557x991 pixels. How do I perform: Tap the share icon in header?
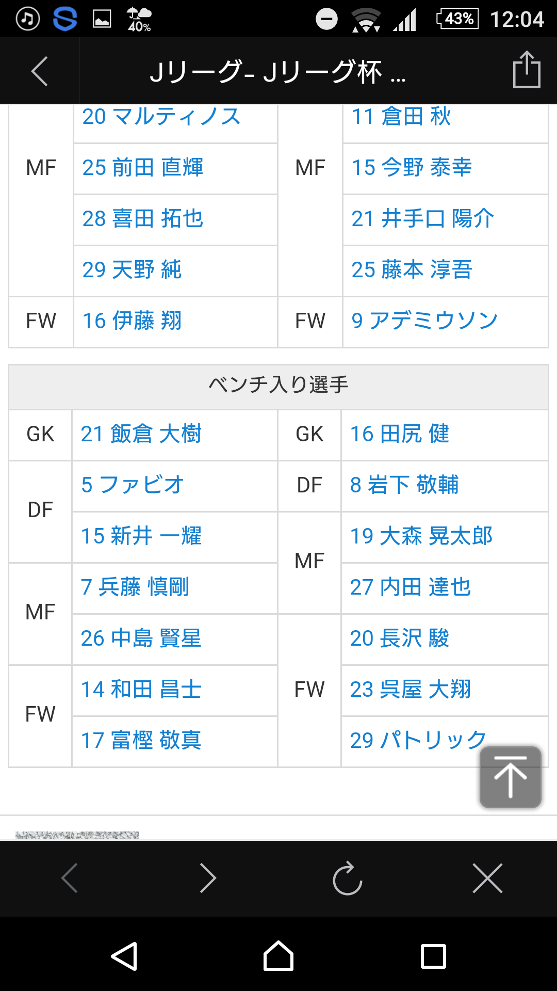click(526, 70)
